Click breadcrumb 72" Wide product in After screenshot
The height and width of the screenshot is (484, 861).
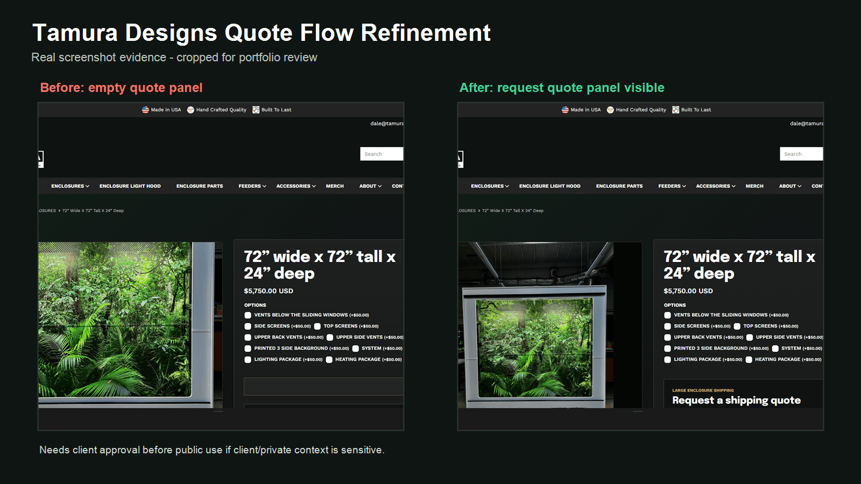(x=513, y=211)
